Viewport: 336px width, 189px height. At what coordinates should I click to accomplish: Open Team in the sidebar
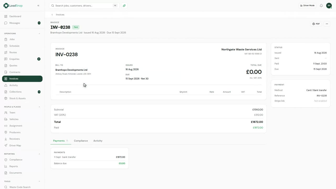point(22,113)
